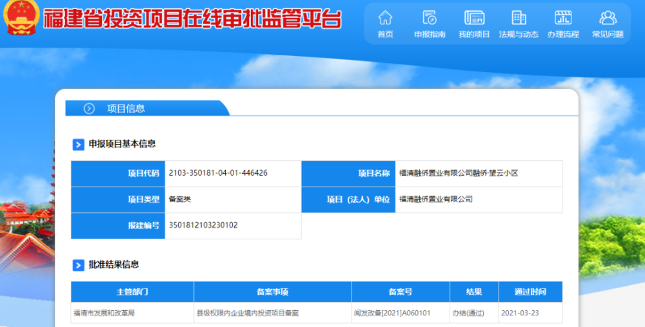Click the 备案类 project type value
The height and width of the screenshot is (327, 645).
pos(180,200)
